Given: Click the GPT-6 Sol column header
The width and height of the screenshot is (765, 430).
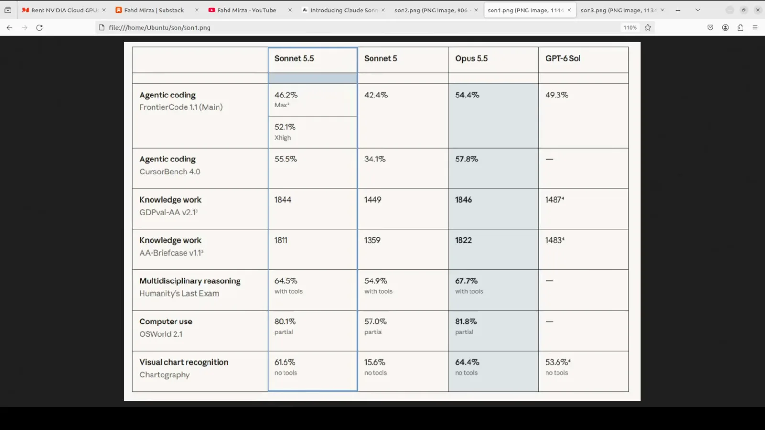Looking at the screenshot, I should click(x=563, y=58).
